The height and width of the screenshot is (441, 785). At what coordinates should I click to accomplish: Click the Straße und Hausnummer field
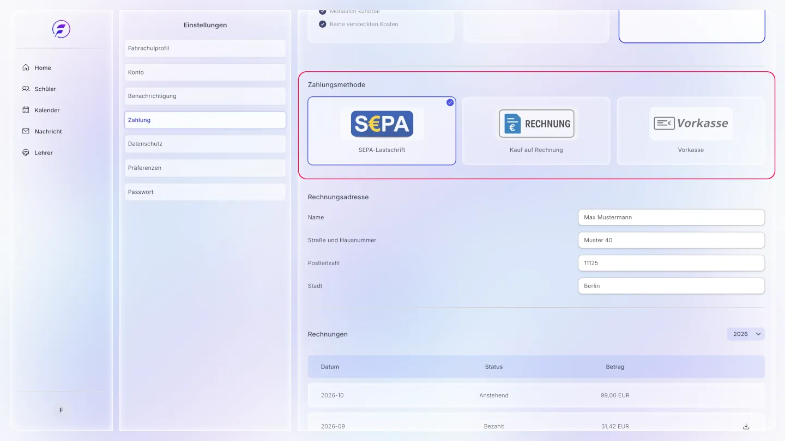pos(671,240)
